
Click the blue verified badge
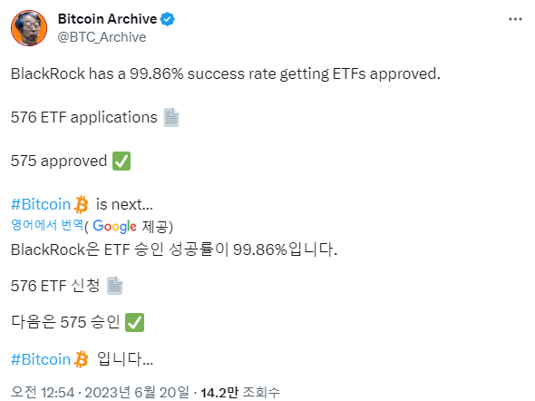coord(168,19)
